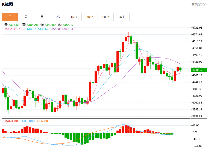Switch to the 月 monthly tab

point(42,17)
